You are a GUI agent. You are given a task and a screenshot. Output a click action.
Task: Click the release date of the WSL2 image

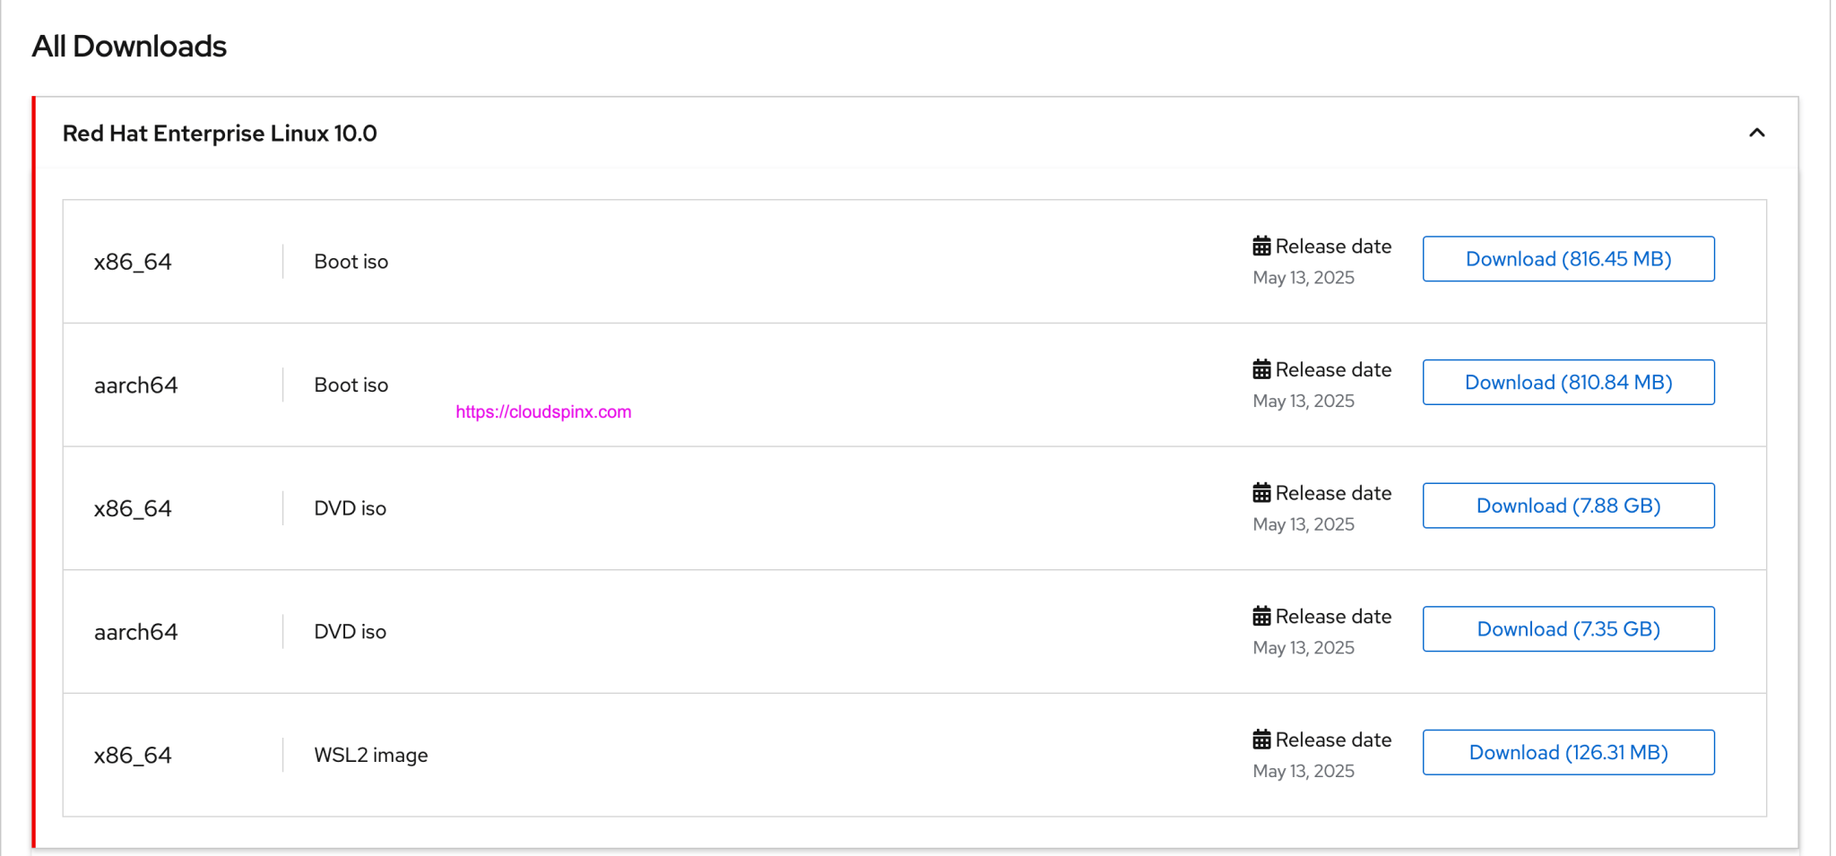tap(1303, 771)
